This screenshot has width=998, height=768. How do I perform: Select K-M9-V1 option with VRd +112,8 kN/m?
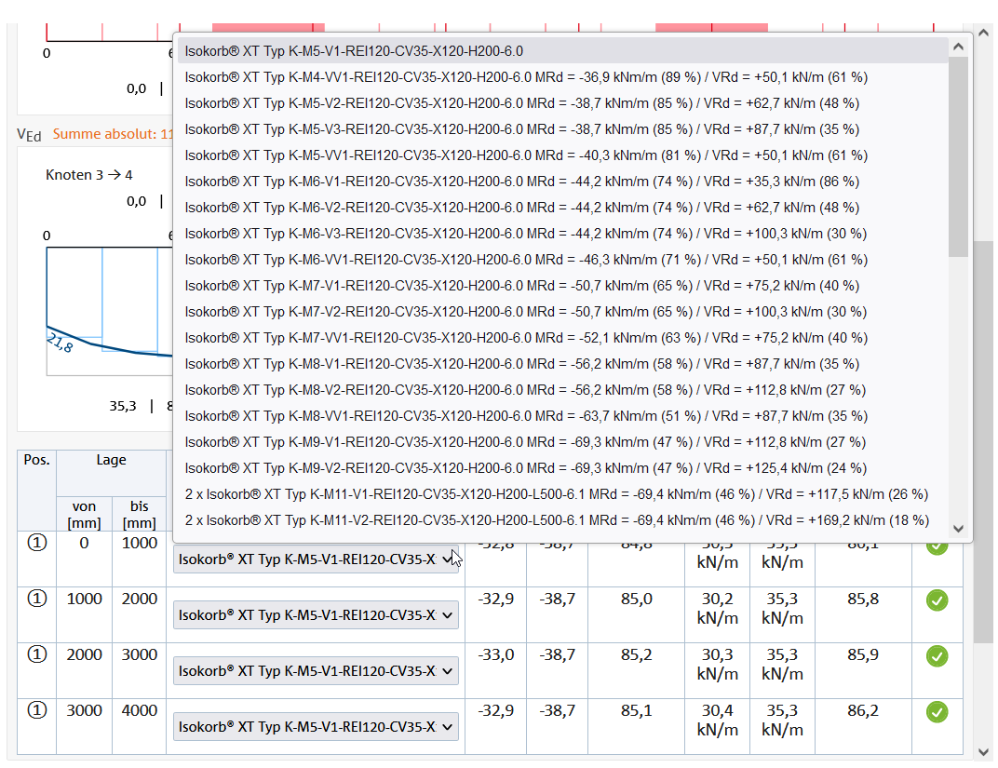562,442
